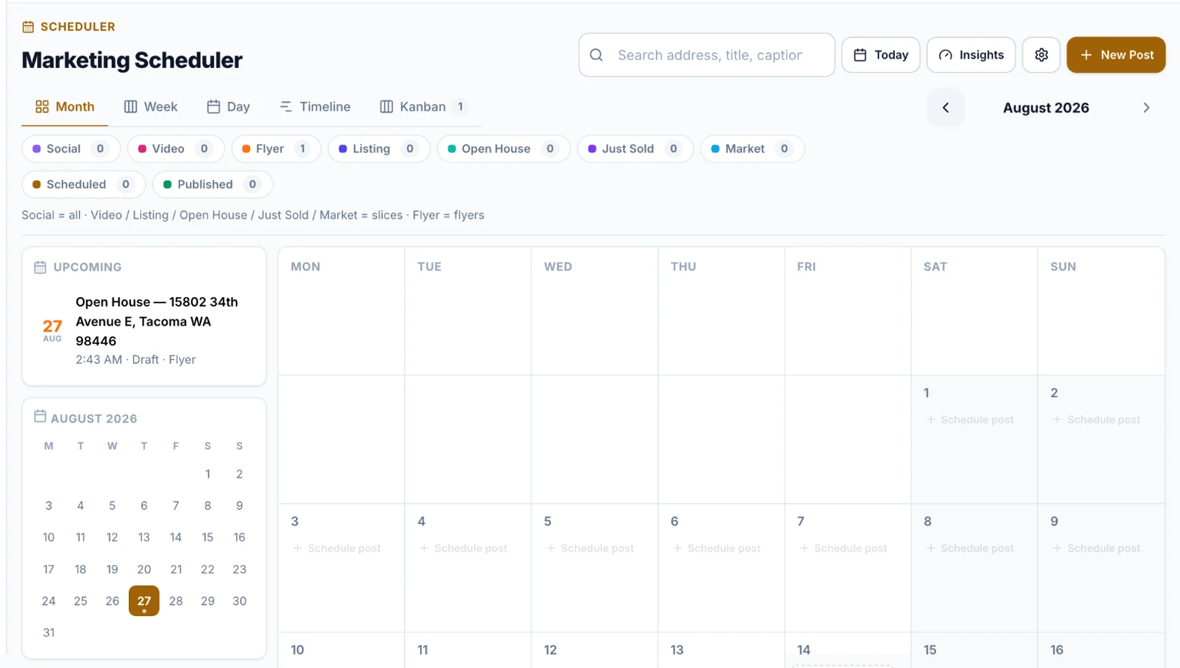Viewport: 1180px width, 668px height.
Task: Select day 30 in mini calendar
Action: point(239,601)
